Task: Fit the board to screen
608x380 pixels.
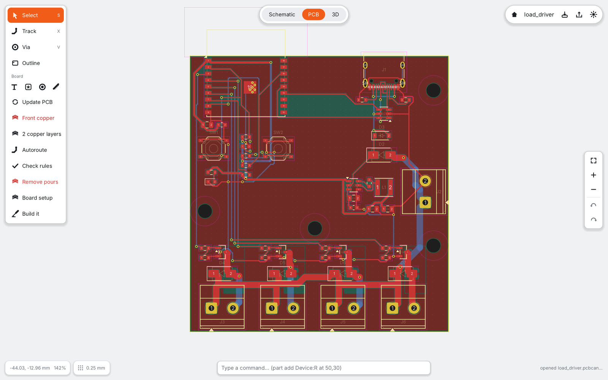Action: click(x=594, y=161)
